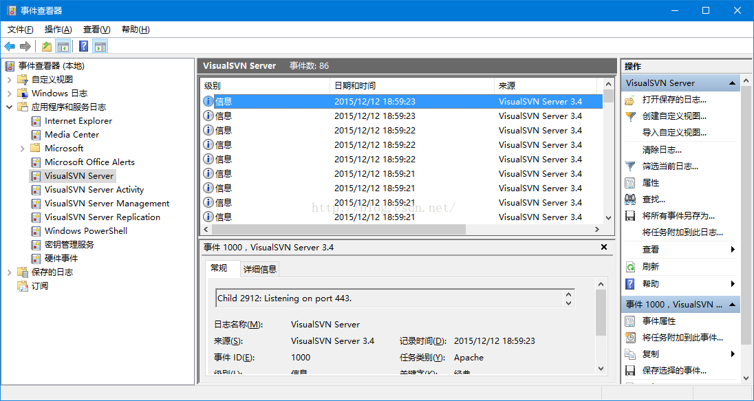Expand the Microsoft folder node
This screenshot has width=754, height=401.
coord(23,149)
